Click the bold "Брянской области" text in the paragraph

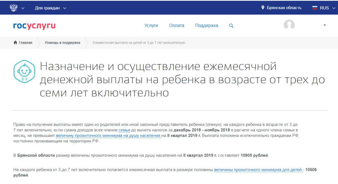click(36, 155)
